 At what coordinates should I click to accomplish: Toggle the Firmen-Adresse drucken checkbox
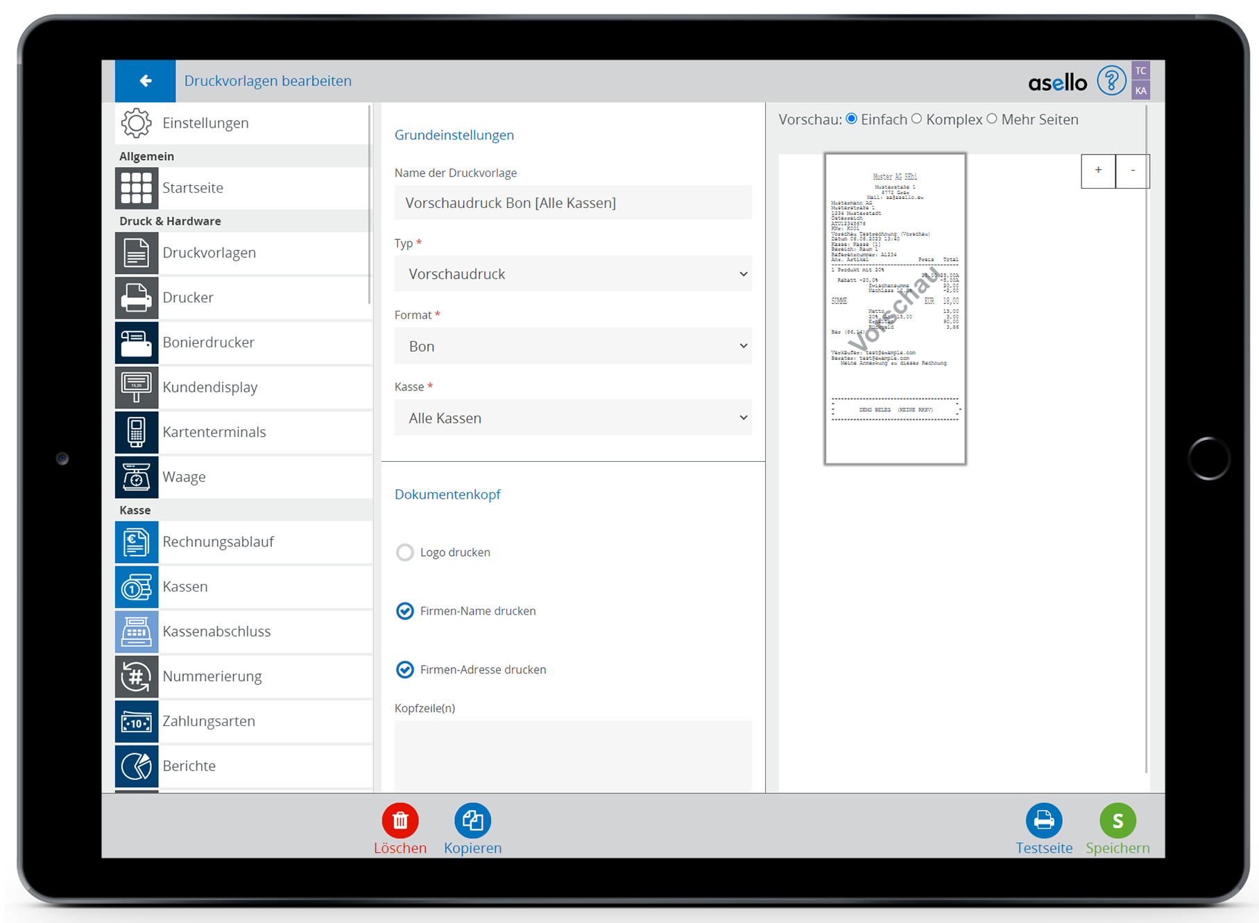coord(405,670)
